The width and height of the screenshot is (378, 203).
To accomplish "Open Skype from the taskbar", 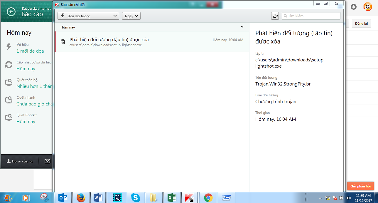I will [x=135, y=198].
